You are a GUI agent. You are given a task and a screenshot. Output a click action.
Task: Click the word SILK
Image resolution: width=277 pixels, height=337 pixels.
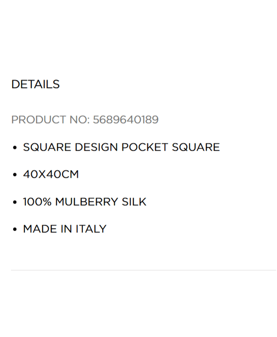tap(134, 202)
